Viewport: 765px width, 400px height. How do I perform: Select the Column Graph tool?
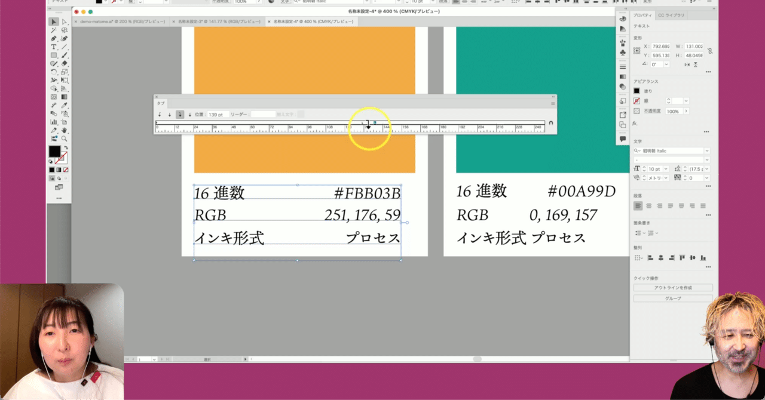click(53, 122)
